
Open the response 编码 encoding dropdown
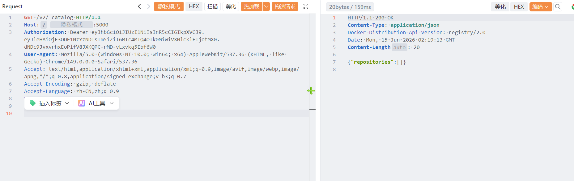[x=541, y=7]
